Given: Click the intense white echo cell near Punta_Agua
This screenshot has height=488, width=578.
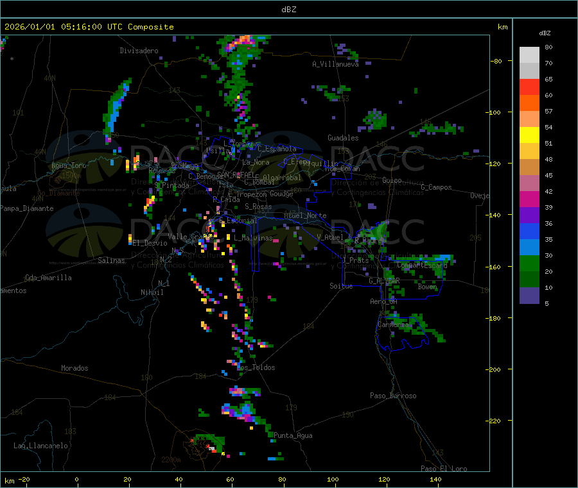Looking at the screenshot, I should [211, 448].
